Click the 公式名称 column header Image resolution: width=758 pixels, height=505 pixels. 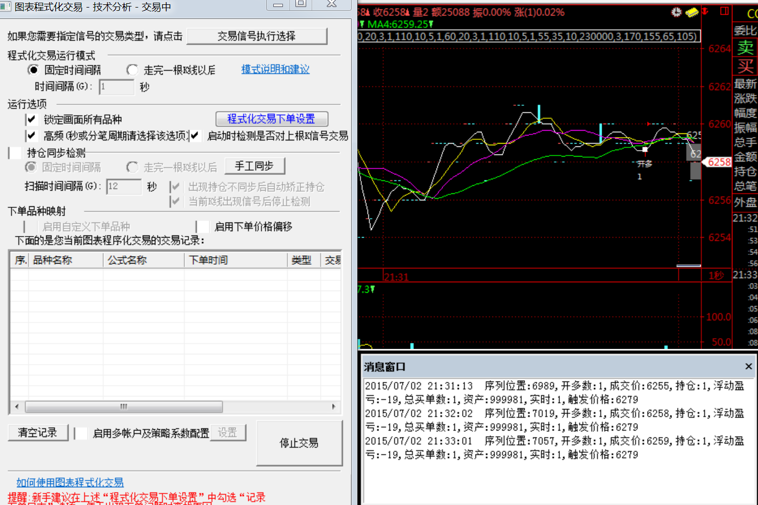(143, 260)
